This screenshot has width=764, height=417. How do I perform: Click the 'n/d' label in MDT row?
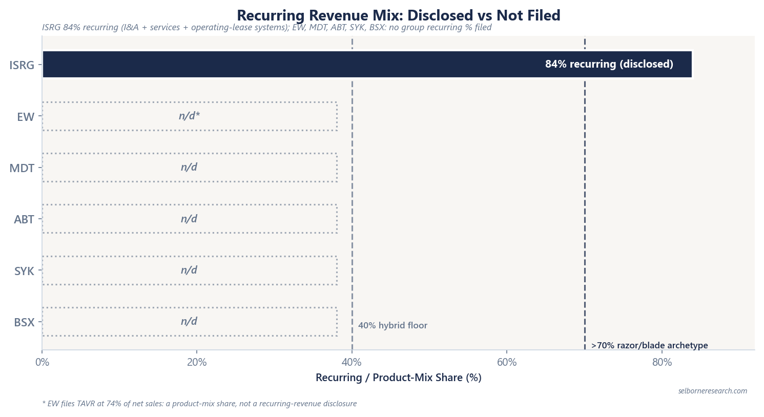(x=189, y=167)
